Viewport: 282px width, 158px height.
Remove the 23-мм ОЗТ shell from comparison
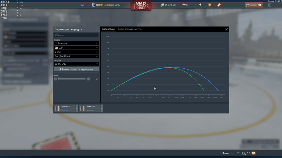(77, 109)
